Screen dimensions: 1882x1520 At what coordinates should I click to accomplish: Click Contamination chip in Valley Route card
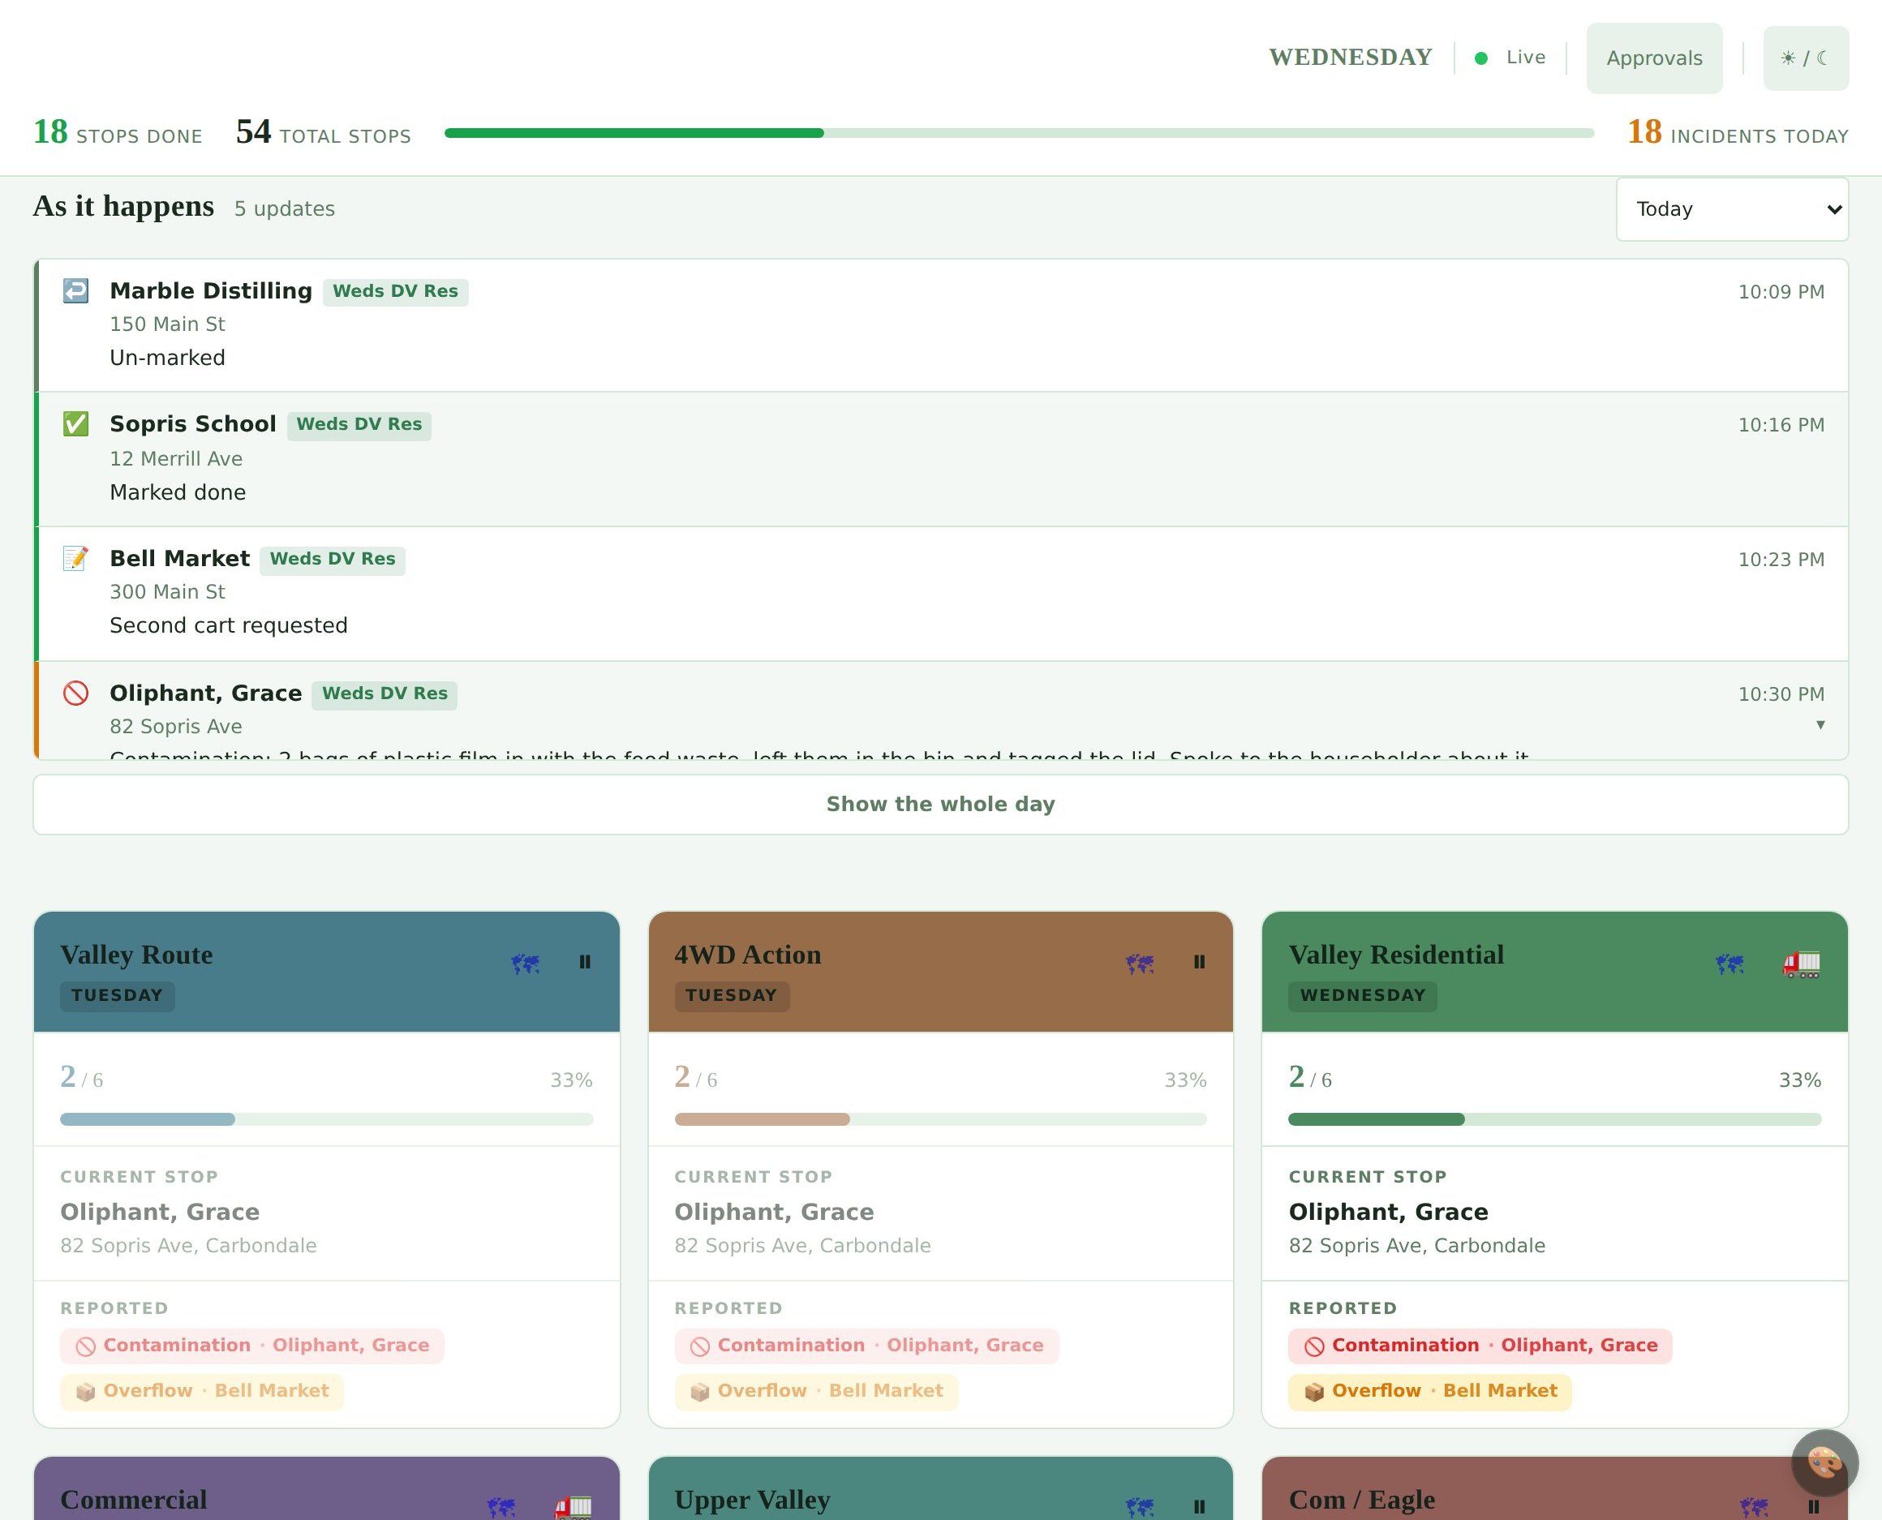click(x=252, y=1346)
